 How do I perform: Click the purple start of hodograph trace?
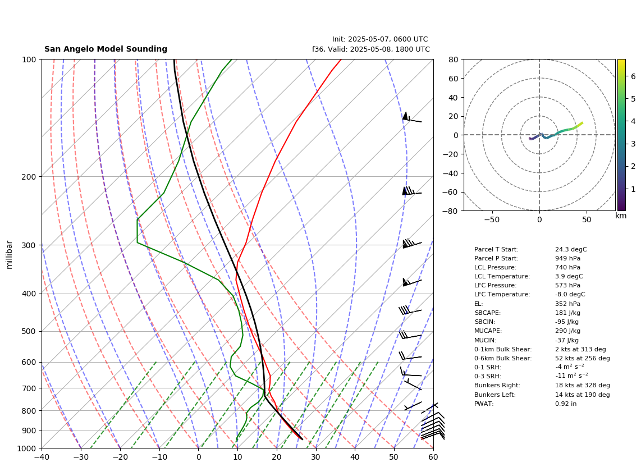click(x=530, y=139)
